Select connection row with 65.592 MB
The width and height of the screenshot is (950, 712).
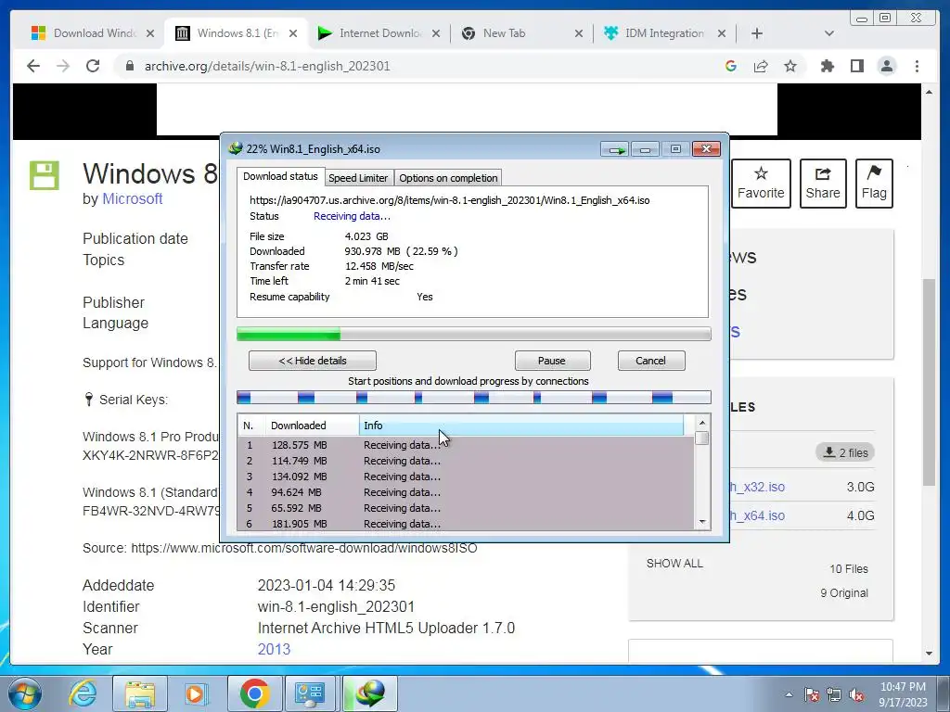(466, 508)
